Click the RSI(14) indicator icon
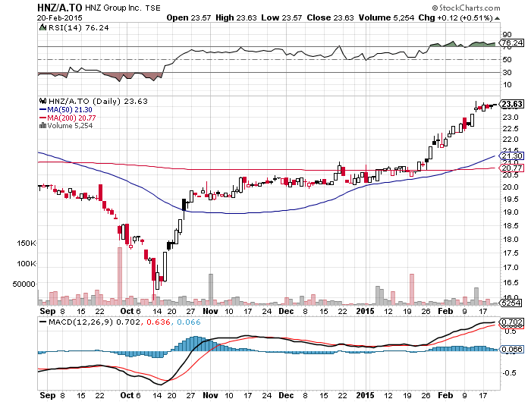Screen dimensions: 531x402 click(x=42, y=28)
